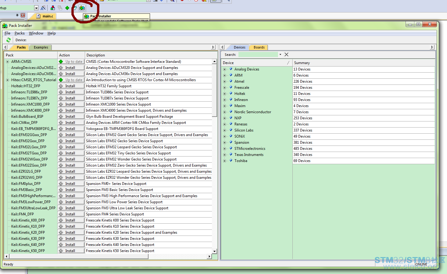The width and height of the screenshot is (447, 274).
Task: Open the File menu
Action: (7, 33)
